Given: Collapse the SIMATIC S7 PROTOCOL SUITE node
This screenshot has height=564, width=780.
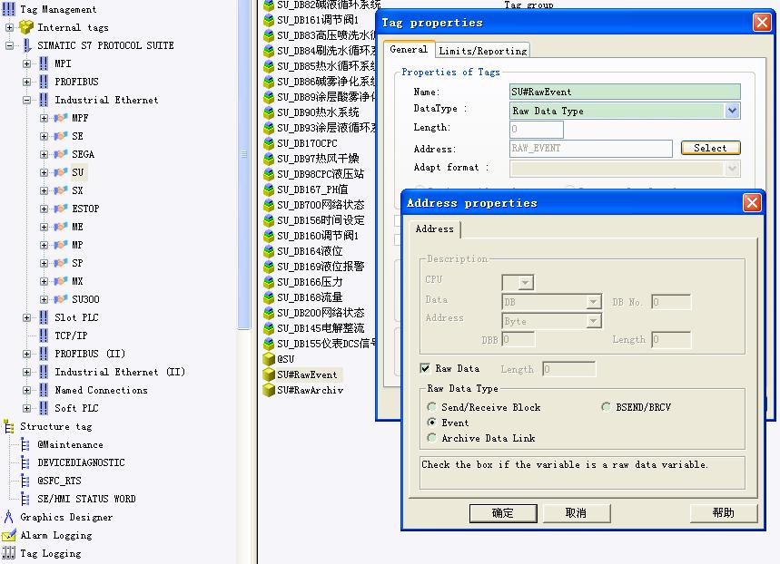Looking at the screenshot, I should 9,45.
